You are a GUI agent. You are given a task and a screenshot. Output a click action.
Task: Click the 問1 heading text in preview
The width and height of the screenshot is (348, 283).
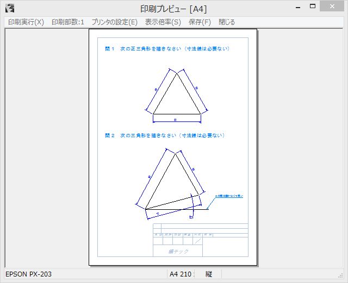tap(167, 49)
